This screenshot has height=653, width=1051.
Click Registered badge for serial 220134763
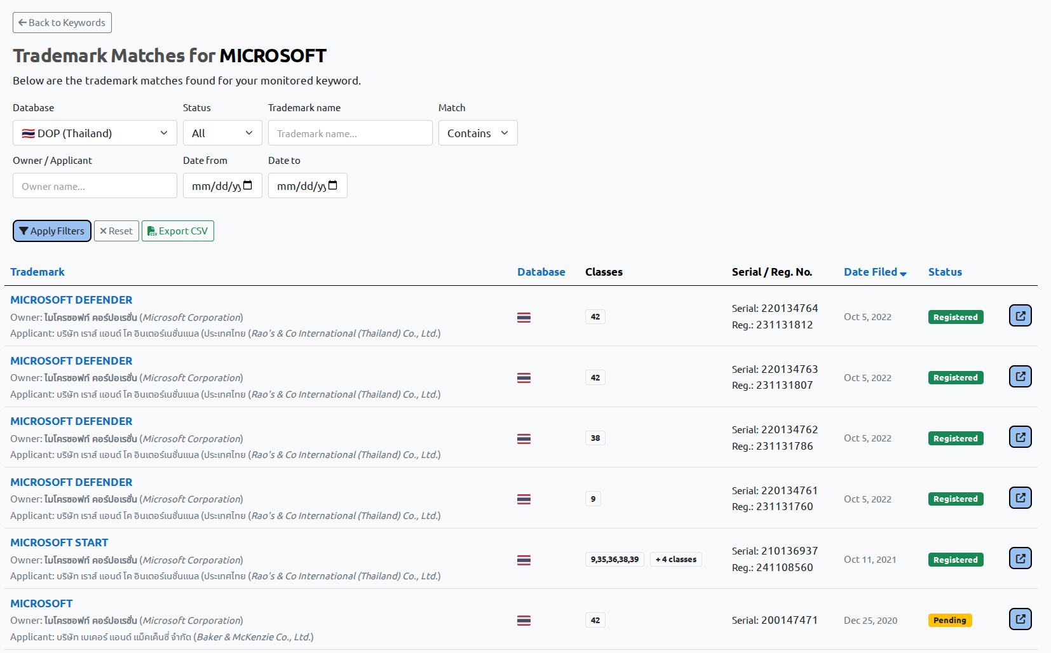tap(956, 377)
